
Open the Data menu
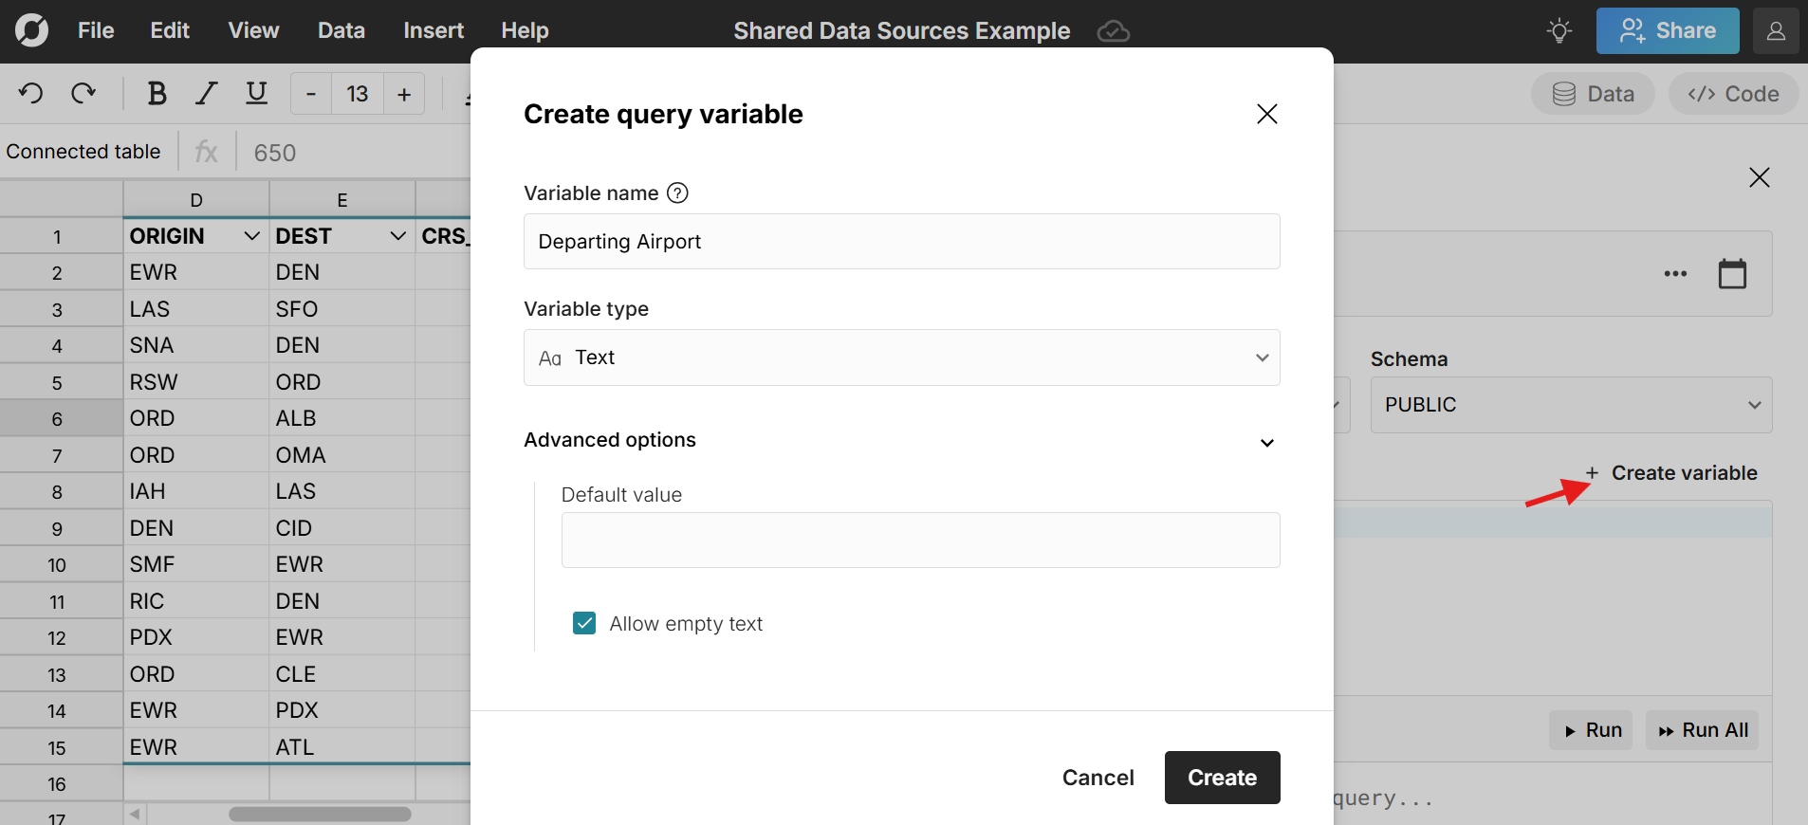341,30
